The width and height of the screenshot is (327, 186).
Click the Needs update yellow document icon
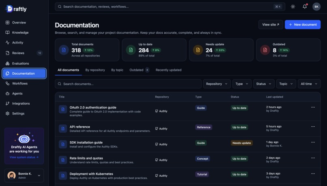pos(198,50)
